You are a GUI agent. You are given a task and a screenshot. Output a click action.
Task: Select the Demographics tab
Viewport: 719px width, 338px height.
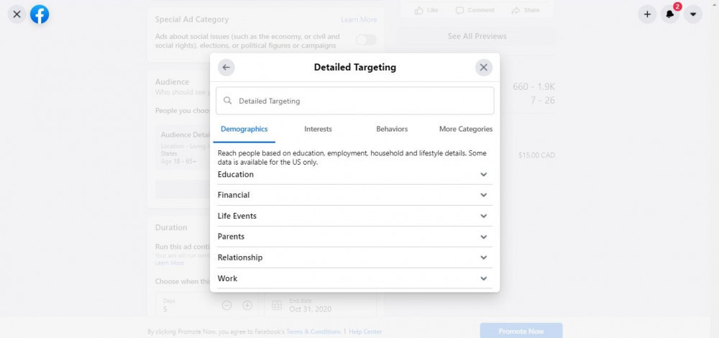[x=244, y=129]
